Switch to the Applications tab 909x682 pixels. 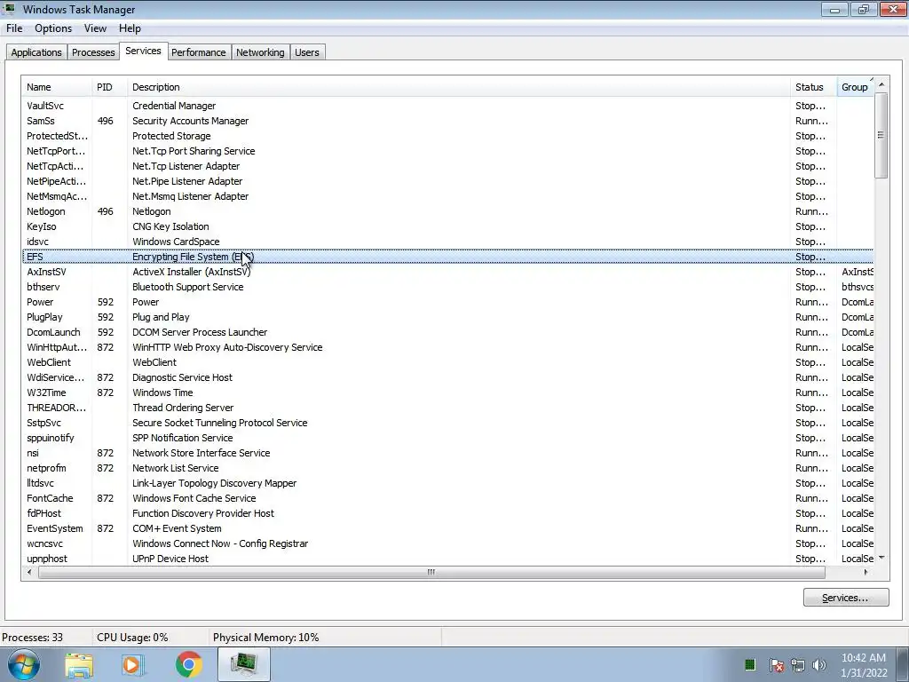click(x=36, y=52)
